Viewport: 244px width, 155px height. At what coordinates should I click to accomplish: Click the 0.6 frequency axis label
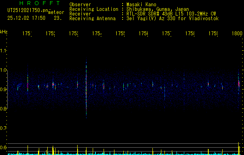pyautogui.click(x=3, y=147)
